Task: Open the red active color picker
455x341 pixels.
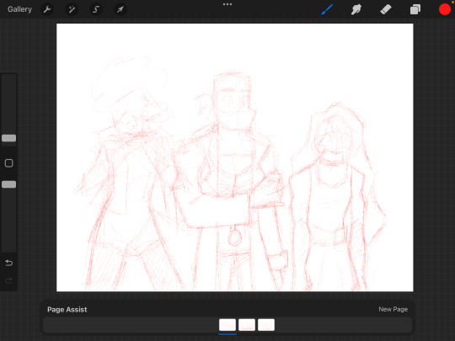Action: pos(445,9)
